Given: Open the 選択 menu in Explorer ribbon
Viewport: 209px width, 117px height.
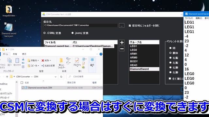Looking at the screenshot, I should [92, 62].
